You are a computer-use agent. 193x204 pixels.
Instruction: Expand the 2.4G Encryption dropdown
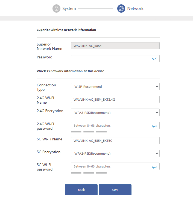[x=115, y=112]
